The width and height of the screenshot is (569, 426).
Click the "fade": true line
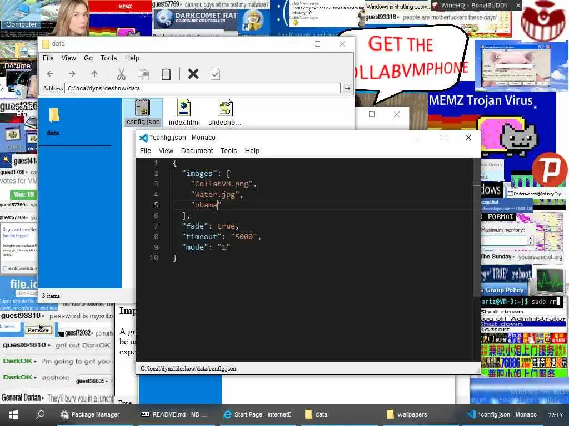[x=210, y=226]
